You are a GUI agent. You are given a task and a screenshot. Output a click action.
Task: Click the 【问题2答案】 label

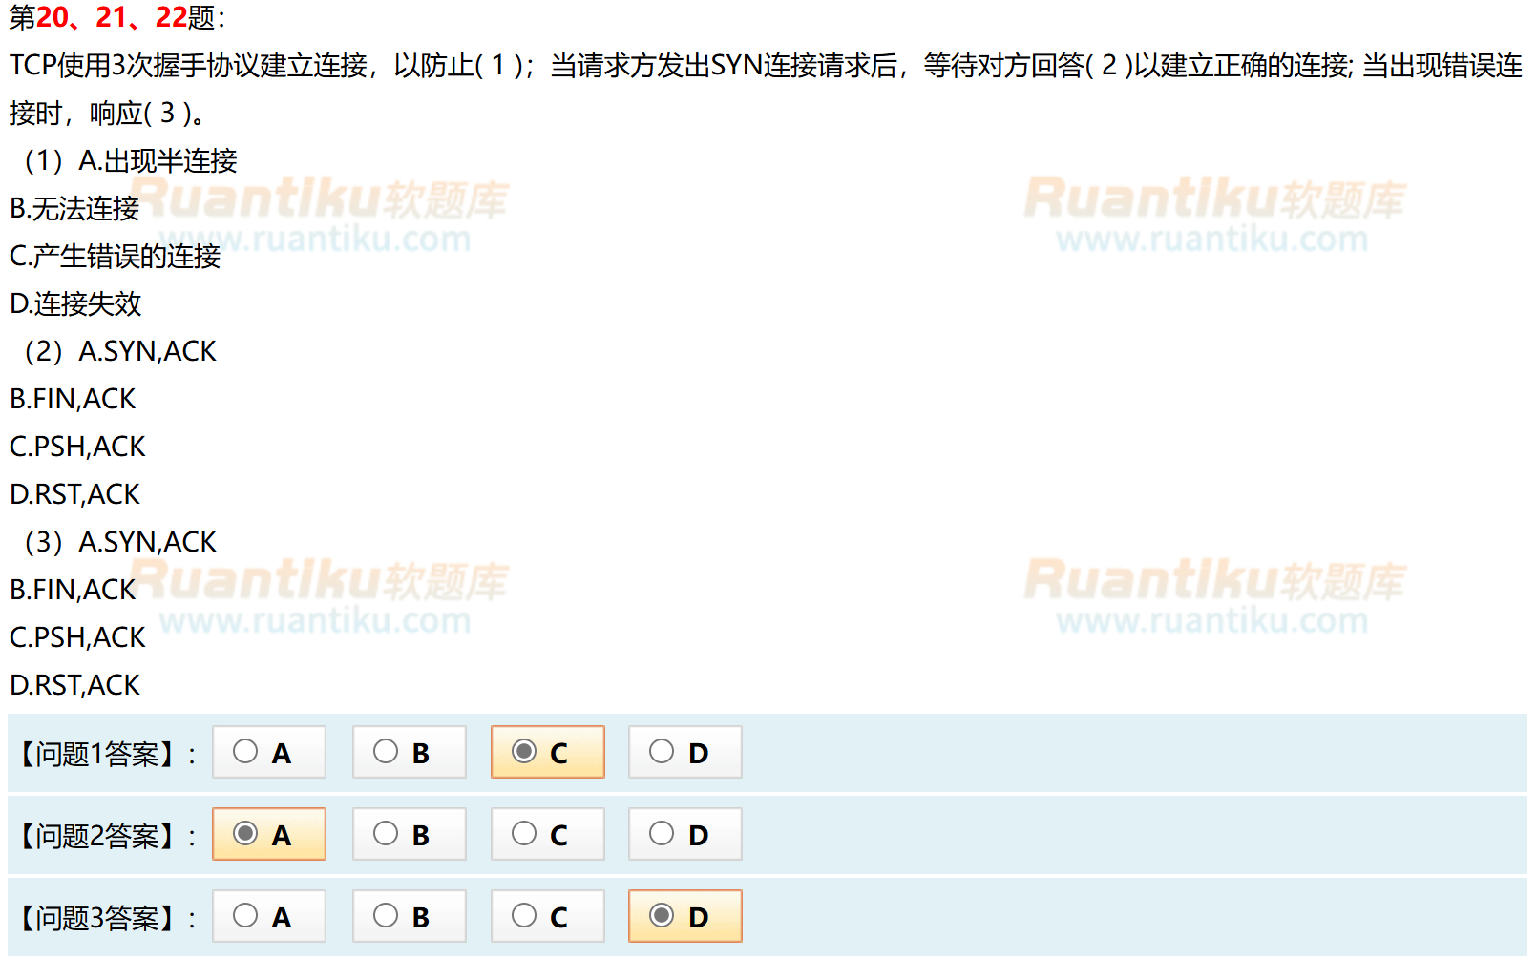point(97,836)
